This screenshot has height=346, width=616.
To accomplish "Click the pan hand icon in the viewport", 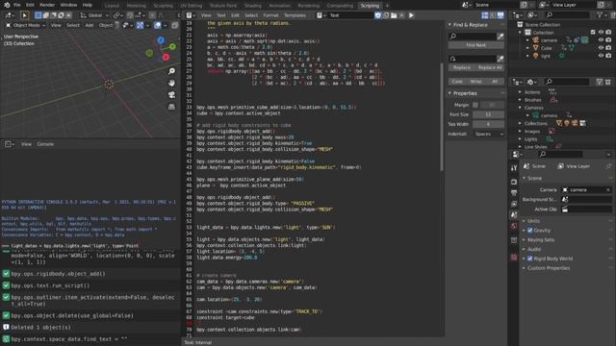I will [171, 84].
